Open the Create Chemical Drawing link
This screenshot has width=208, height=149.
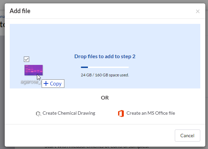pos(69,113)
